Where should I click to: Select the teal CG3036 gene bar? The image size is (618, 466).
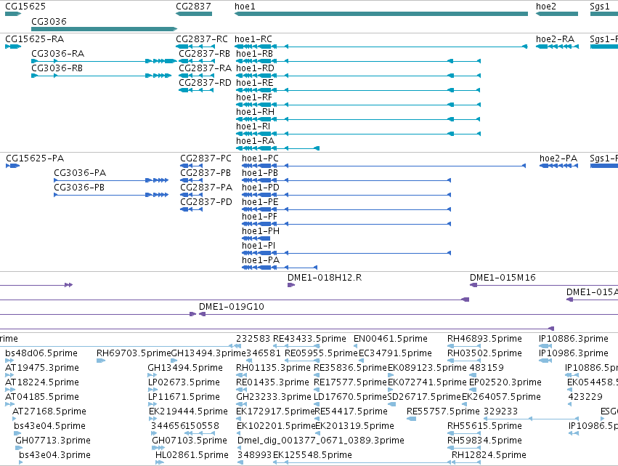click(104, 29)
